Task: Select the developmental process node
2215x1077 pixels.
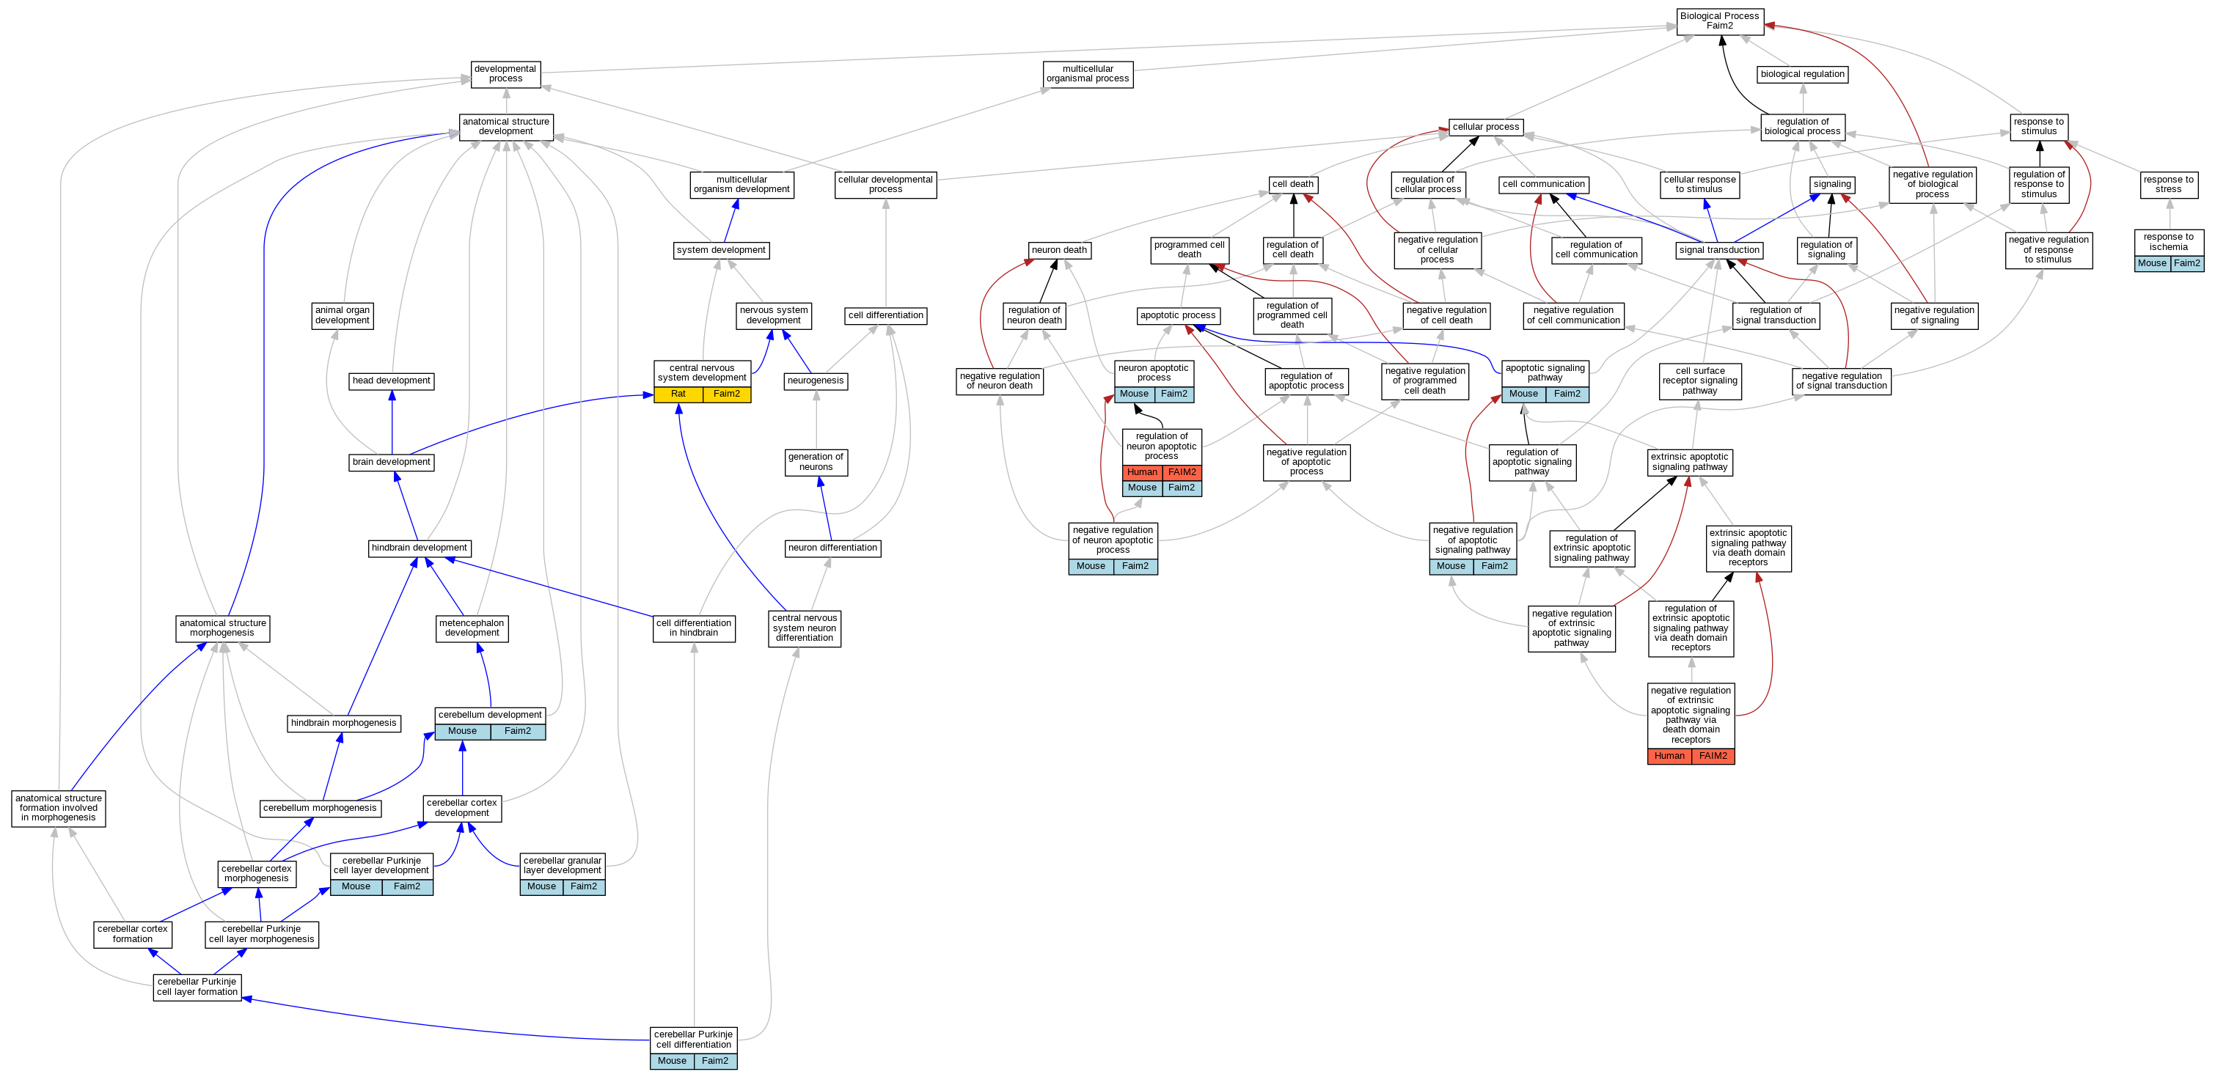Action: (505, 74)
